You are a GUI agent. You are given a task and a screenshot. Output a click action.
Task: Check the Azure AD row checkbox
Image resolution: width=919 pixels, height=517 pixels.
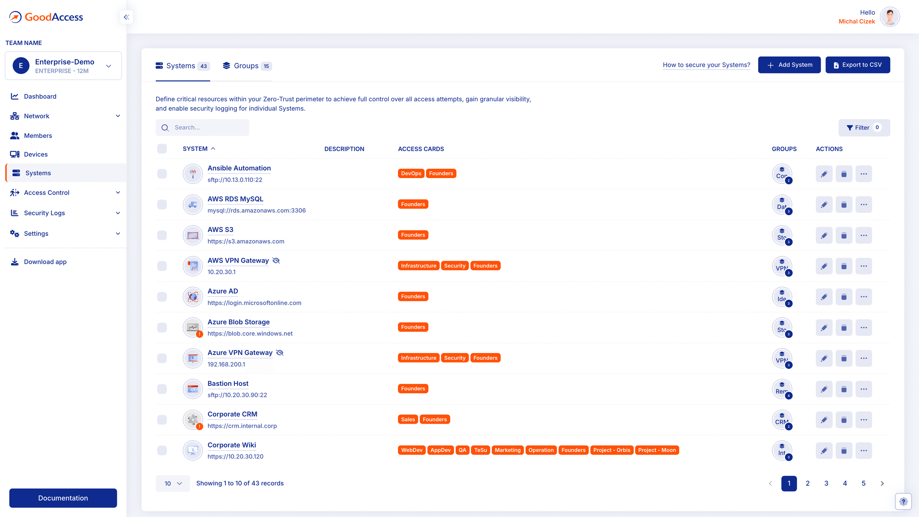tap(162, 297)
